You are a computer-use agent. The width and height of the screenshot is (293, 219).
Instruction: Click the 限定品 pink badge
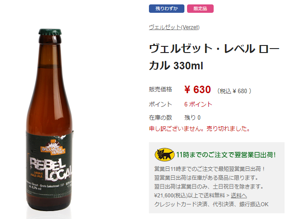(200, 8)
